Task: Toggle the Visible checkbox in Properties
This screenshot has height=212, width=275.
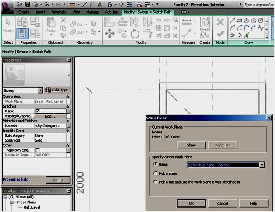Action: tap(38, 111)
